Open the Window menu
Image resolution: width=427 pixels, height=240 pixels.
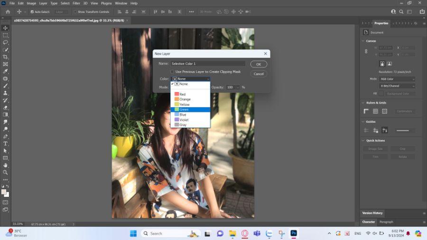121,3
